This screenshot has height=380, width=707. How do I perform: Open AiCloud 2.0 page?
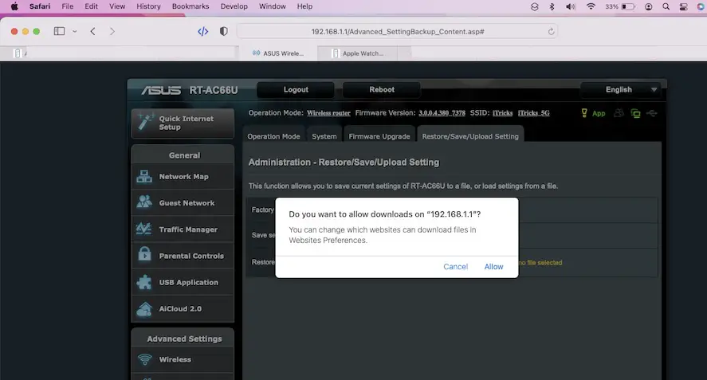tap(183, 309)
